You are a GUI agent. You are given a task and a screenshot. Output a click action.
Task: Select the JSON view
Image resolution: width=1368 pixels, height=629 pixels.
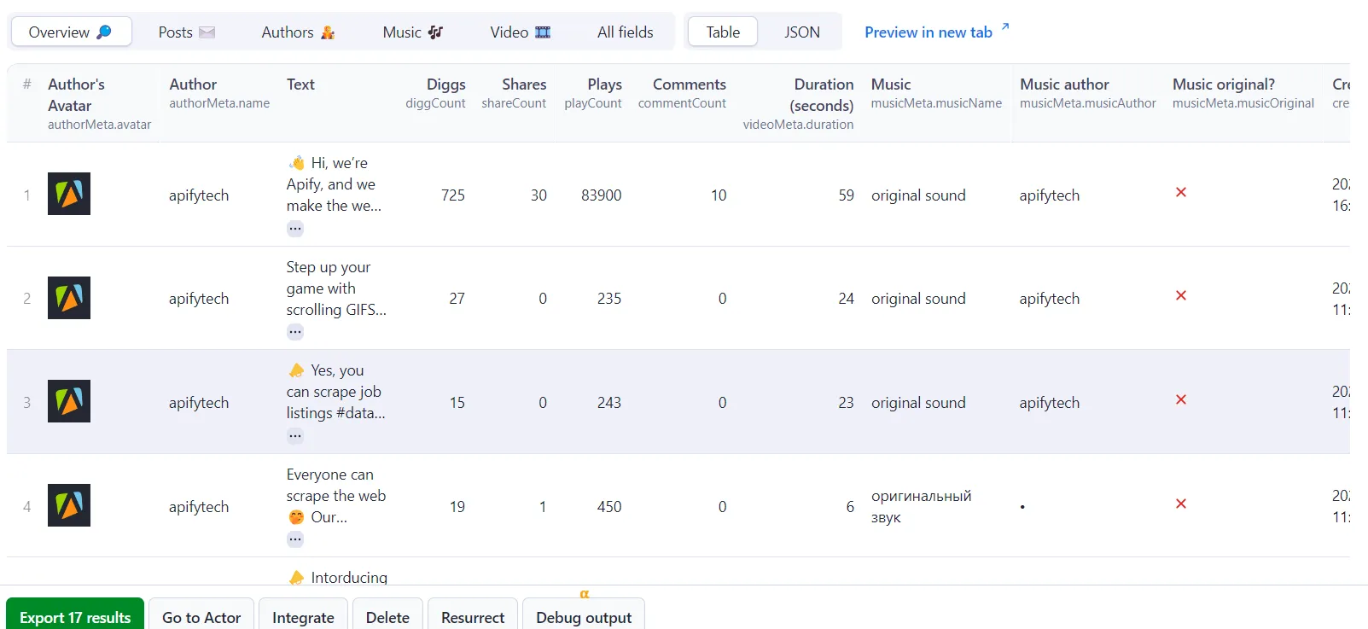click(802, 32)
